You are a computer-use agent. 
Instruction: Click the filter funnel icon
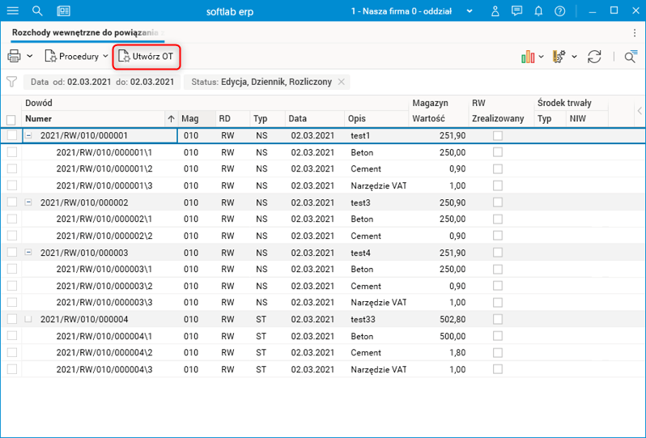click(11, 82)
